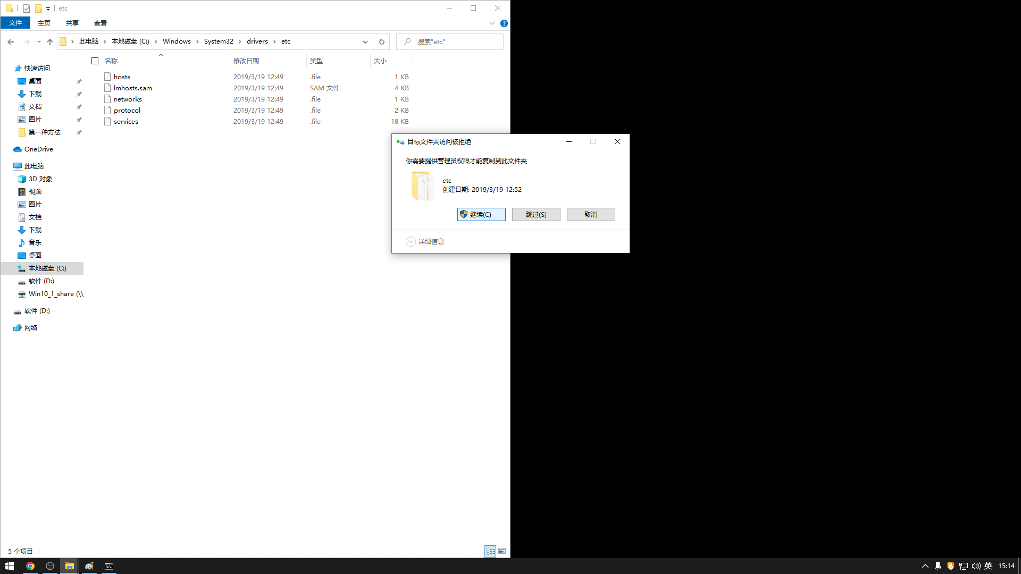Open pinned 第一种方法 folder
1021x574 pixels.
[x=45, y=132]
